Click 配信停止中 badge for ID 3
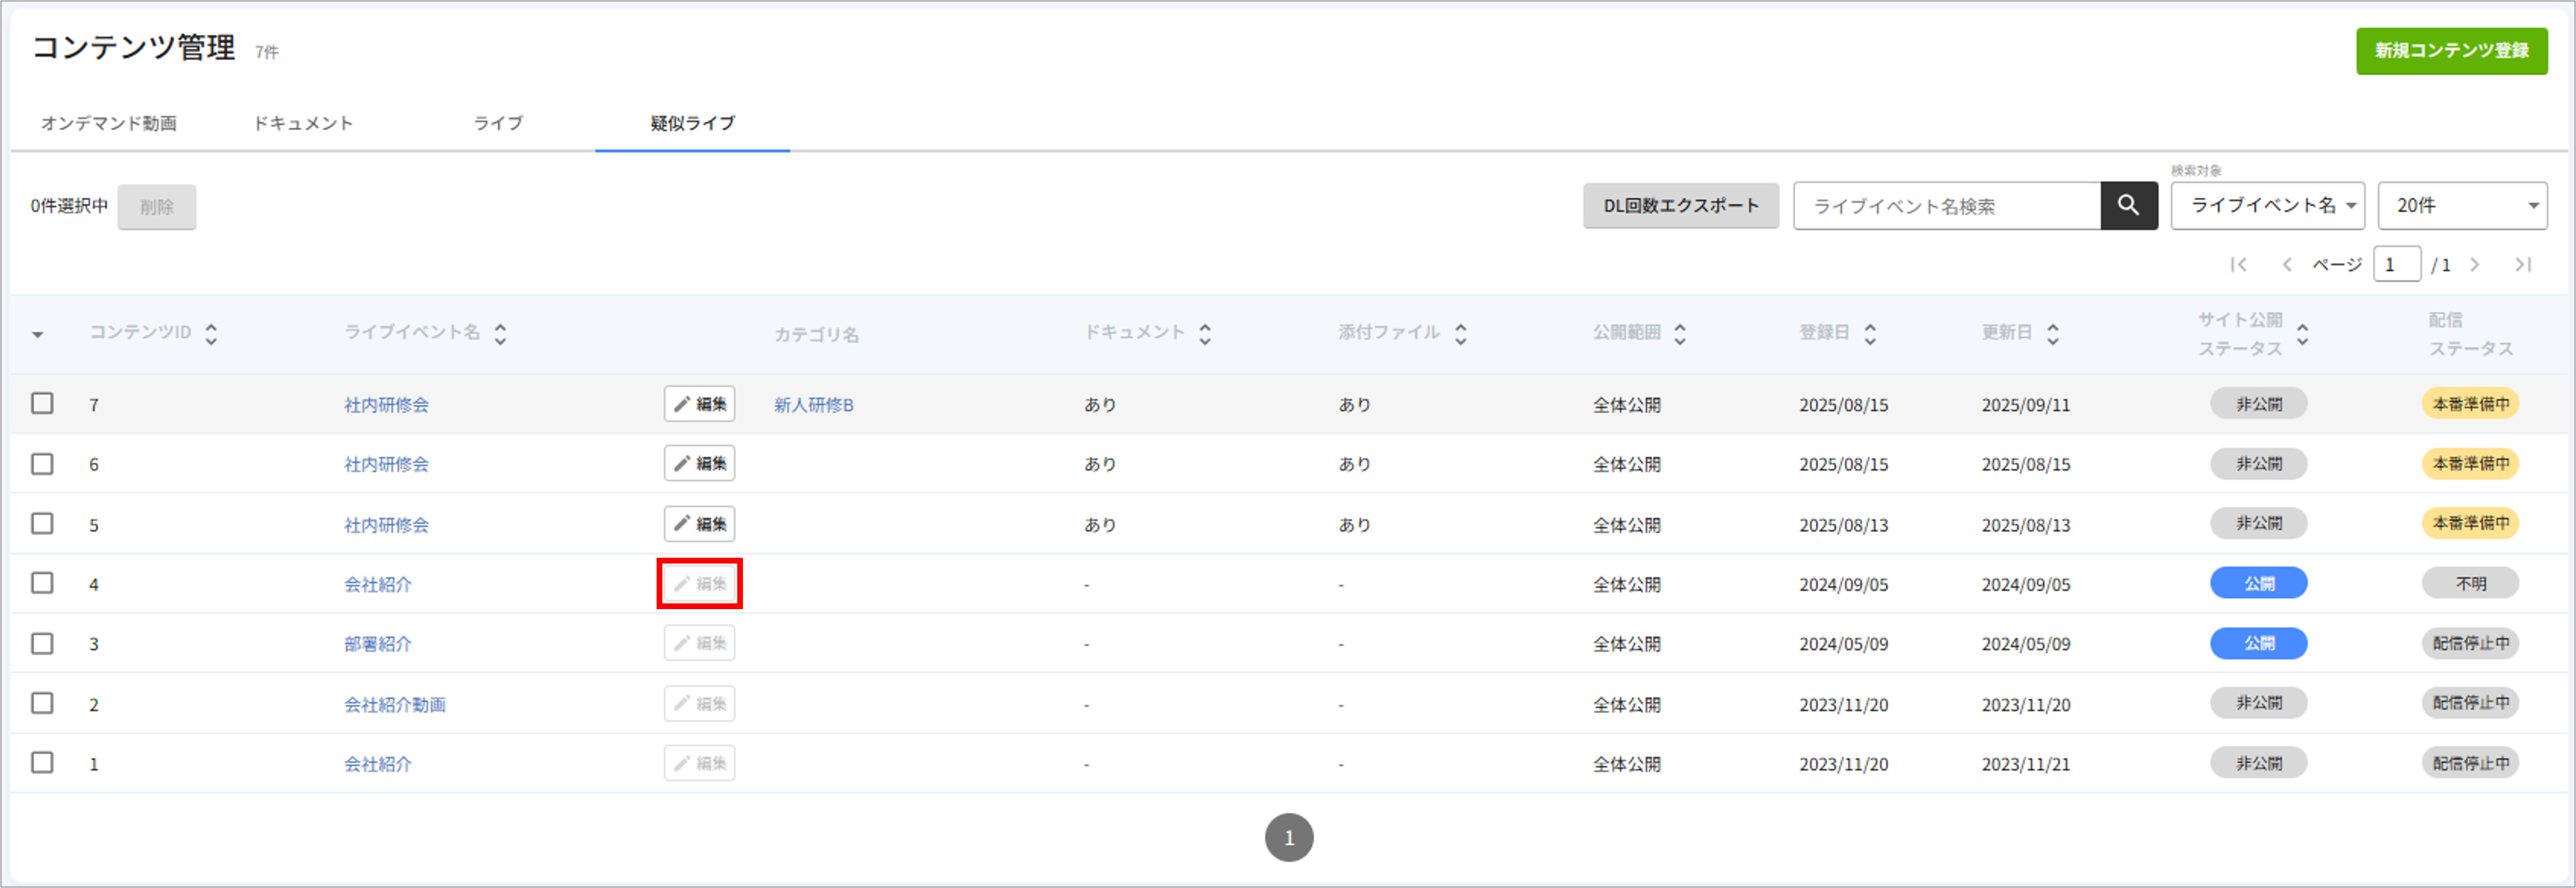Image resolution: width=2576 pixels, height=888 pixels. click(x=2470, y=643)
